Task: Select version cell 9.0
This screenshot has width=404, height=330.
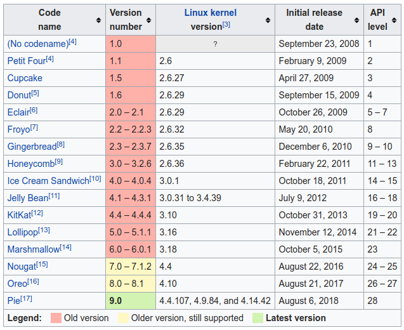Action: coord(131,301)
